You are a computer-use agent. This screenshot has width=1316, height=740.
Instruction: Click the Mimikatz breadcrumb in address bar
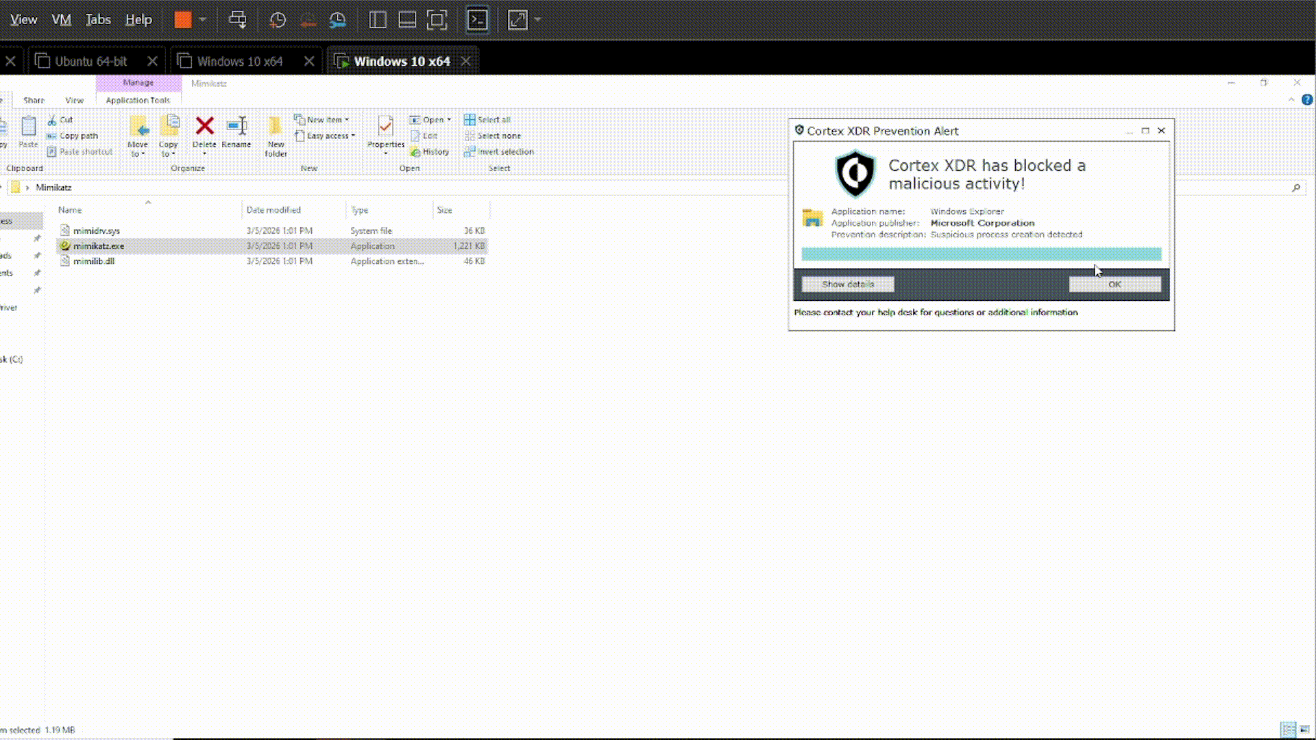[53, 187]
